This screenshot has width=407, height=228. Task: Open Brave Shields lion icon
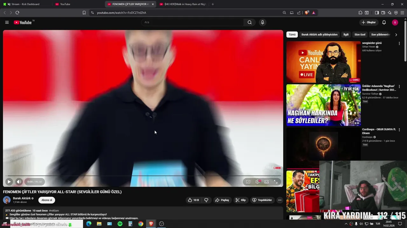coord(307,13)
